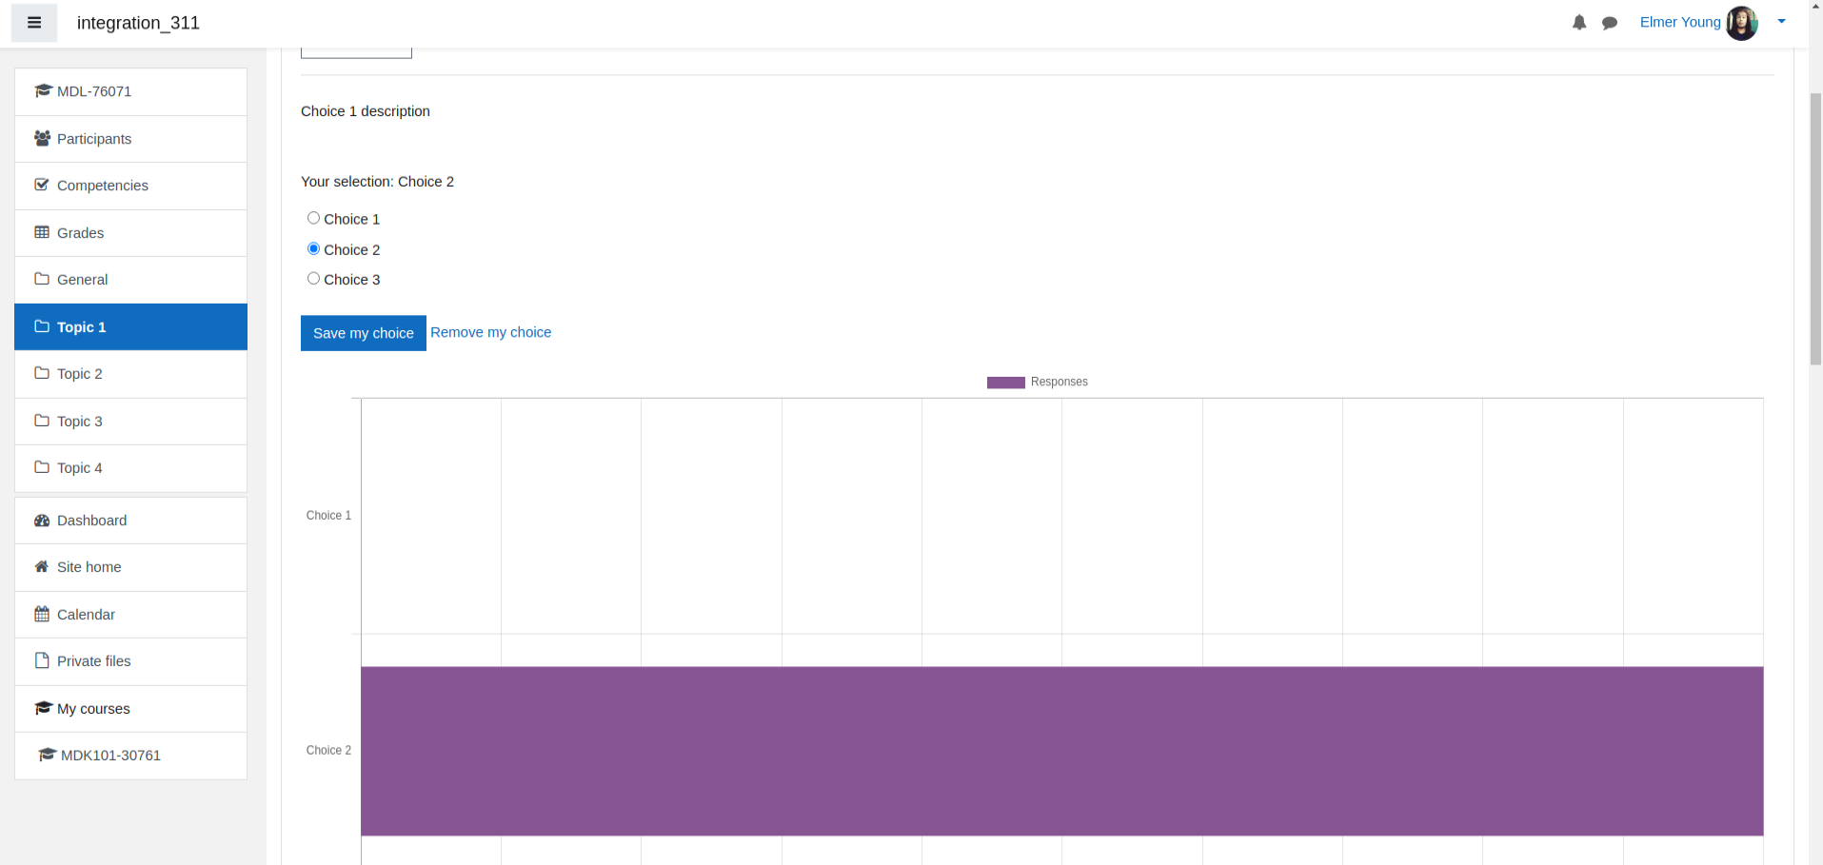Viewport: 1823px width, 865px height.
Task: Go to Participants page
Action: 130,139
